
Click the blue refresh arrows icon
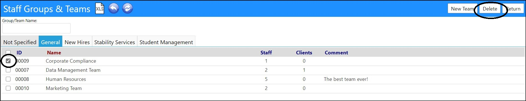(x=127, y=9)
